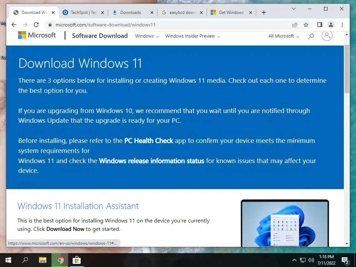
Task: Open a new tab with plus button
Action: pos(264,13)
